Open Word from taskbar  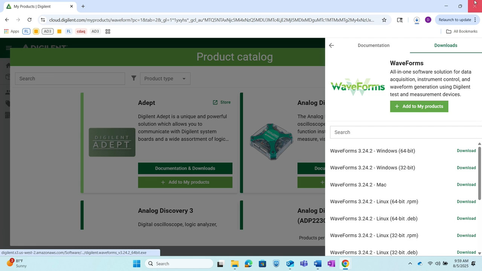coord(317,263)
